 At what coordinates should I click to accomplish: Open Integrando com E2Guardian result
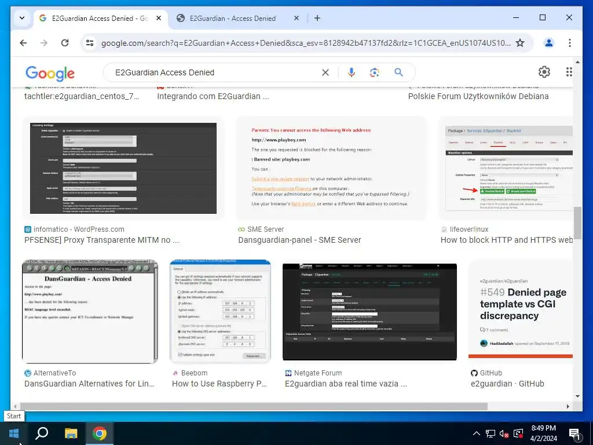pyautogui.click(x=213, y=96)
